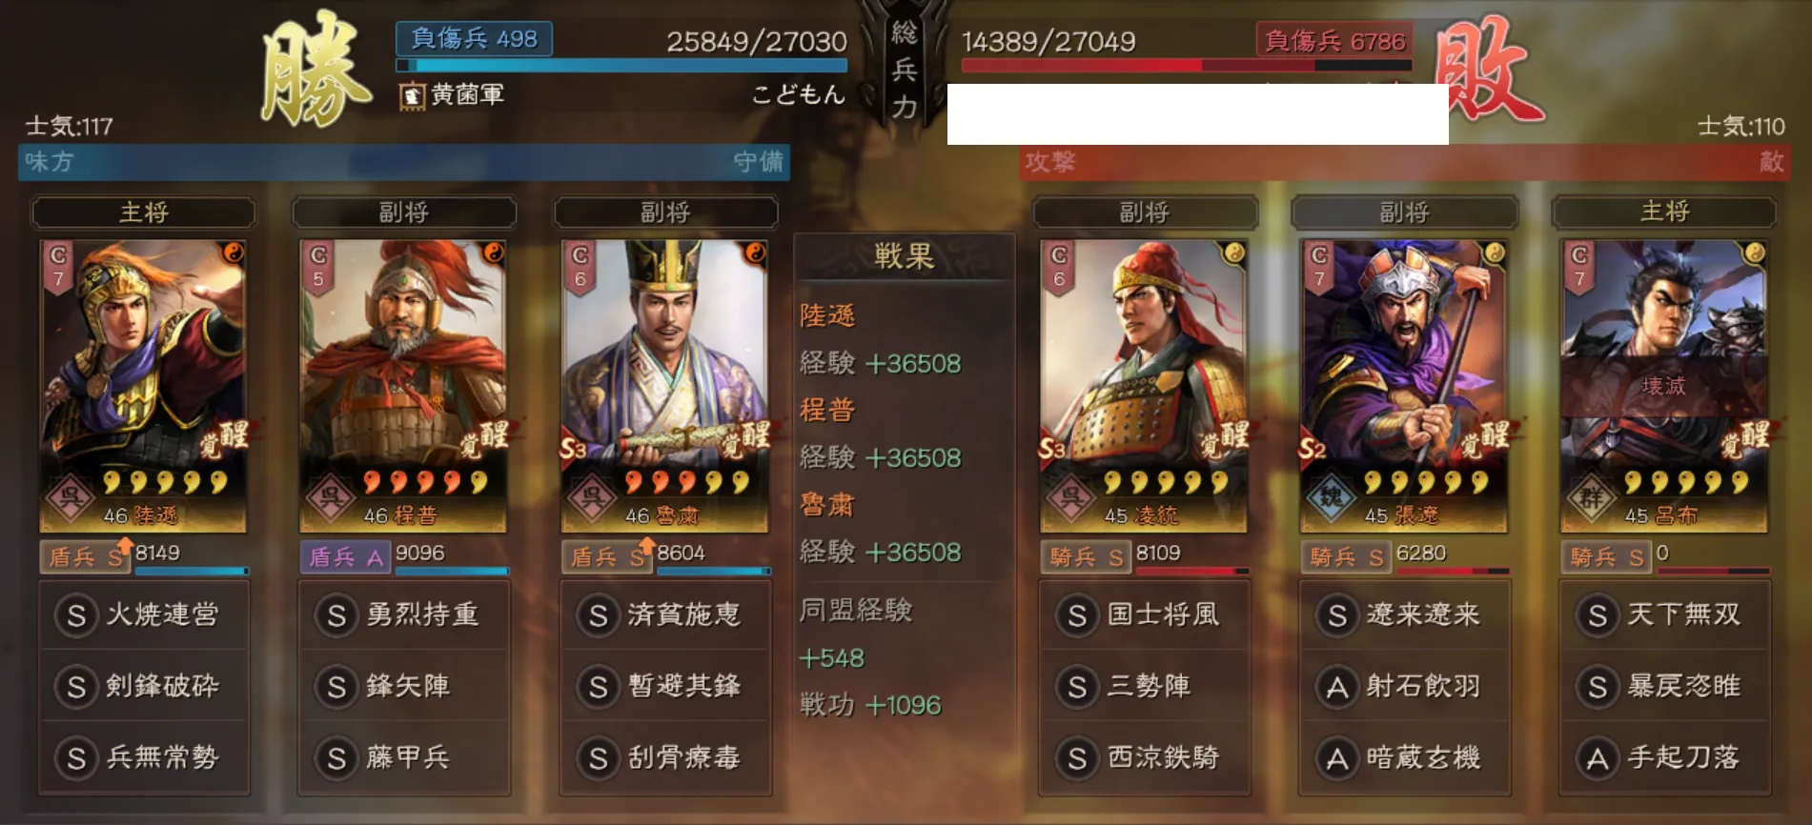Select the 味方 守備 ally side header
The height and width of the screenshot is (825, 1812).
pyautogui.click(x=404, y=162)
